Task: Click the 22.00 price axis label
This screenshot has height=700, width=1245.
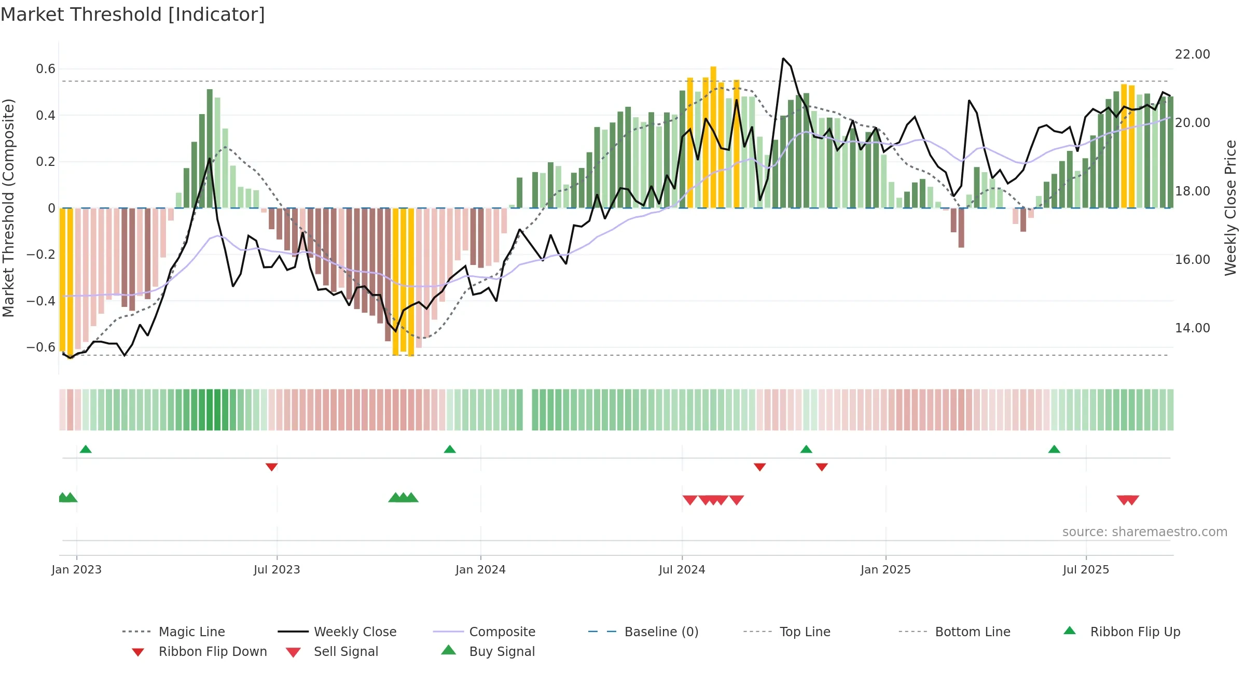Action: pyautogui.click(x=1193, y=54)
